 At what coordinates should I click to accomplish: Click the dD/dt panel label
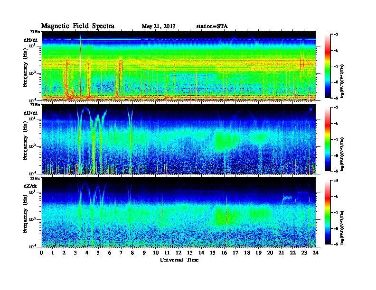pyautogui.click(x=30, y=113)
